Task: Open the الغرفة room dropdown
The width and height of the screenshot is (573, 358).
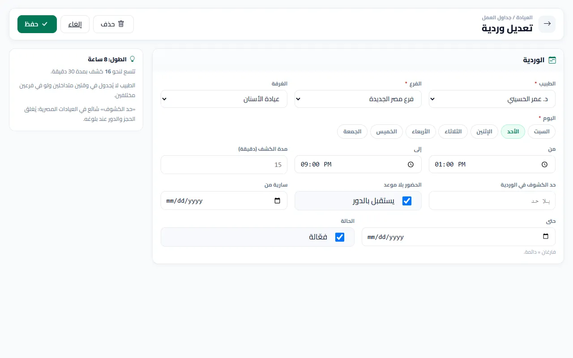Action: pyautogui.click(x=224, y=99)
